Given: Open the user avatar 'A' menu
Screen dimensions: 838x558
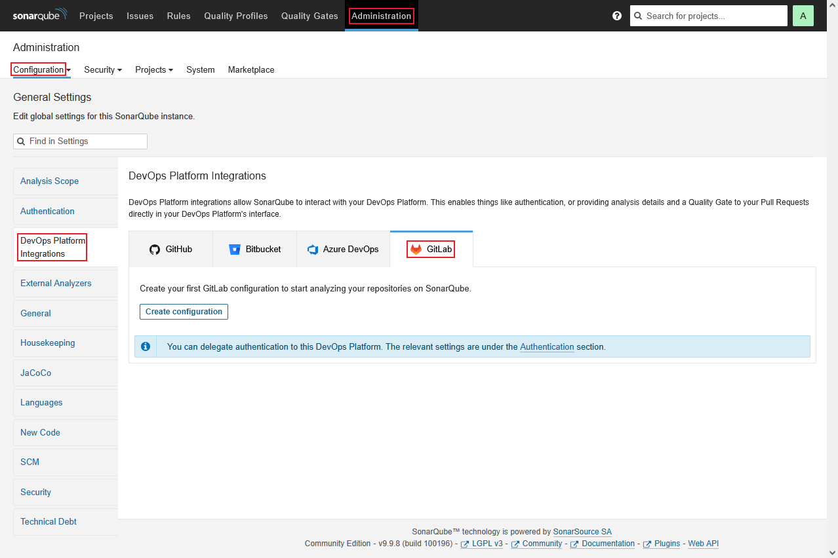Looking at the screenshot, I should pyautogui.click(x=803, y=16).
